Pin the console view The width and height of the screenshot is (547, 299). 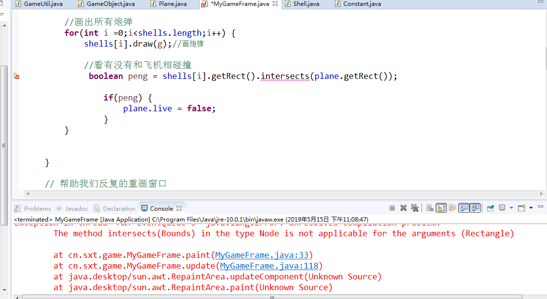[x=491, y=208]
